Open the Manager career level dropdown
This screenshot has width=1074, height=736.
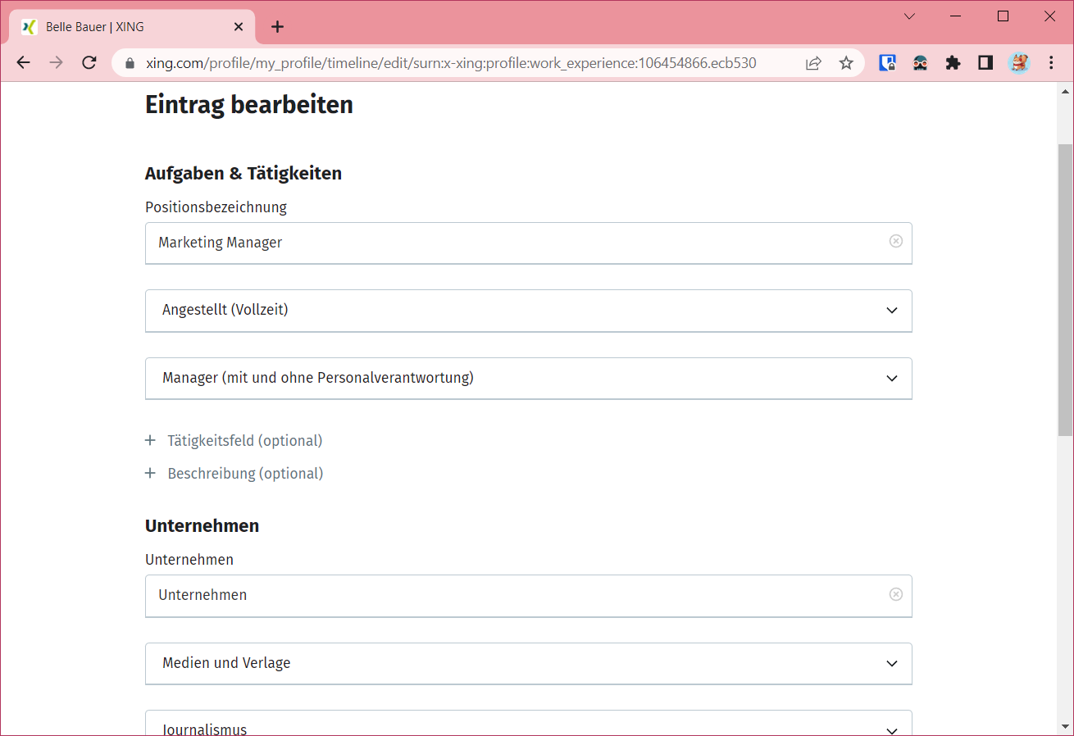(528, 379)
